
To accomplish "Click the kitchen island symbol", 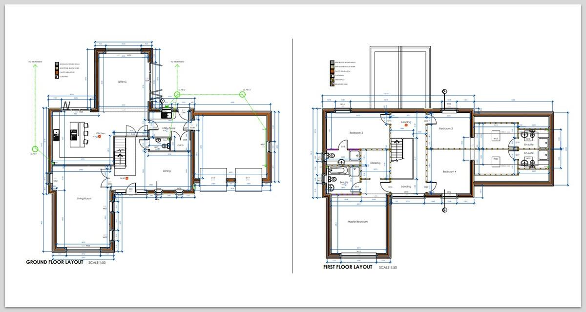I will (x=77, y=134).
